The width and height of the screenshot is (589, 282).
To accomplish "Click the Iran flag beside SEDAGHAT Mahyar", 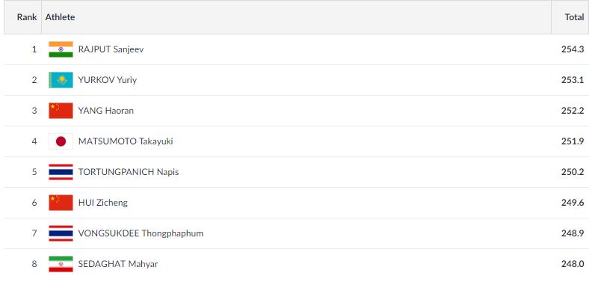I will click(x=61, y=264).
